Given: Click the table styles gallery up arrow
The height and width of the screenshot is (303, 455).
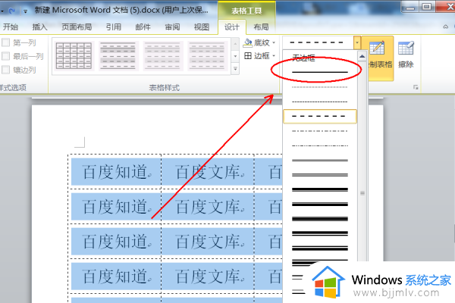Looking at the screenshot, I should tap(235, 43).
